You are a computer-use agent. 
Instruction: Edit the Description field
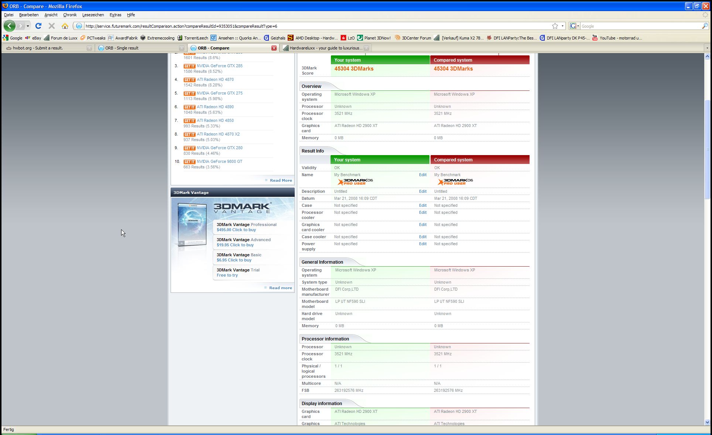[x=422, y=191]
